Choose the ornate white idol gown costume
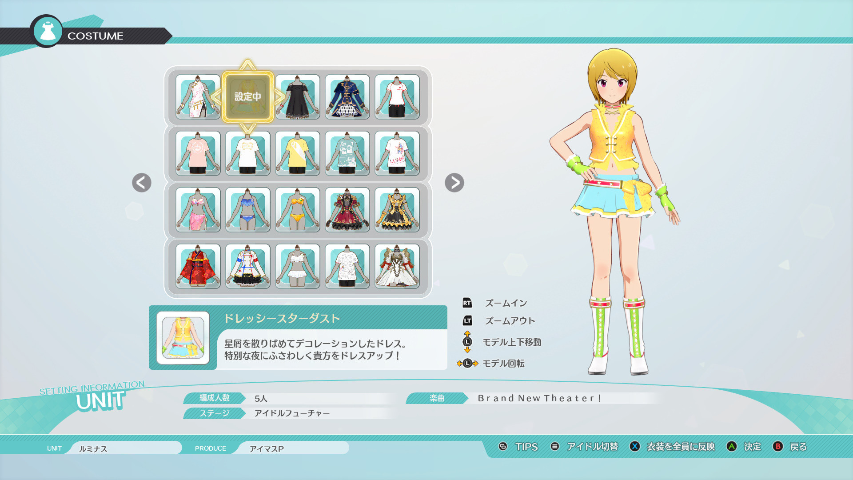 pos(397,267)
